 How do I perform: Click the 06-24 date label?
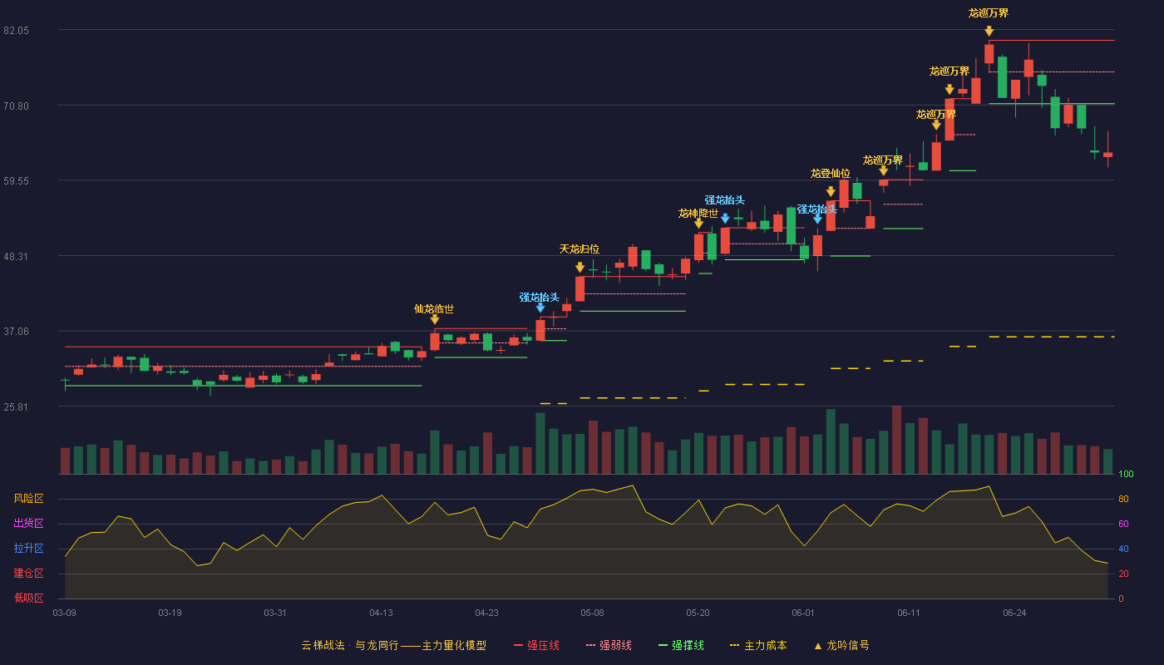[x=1014, y=613]
